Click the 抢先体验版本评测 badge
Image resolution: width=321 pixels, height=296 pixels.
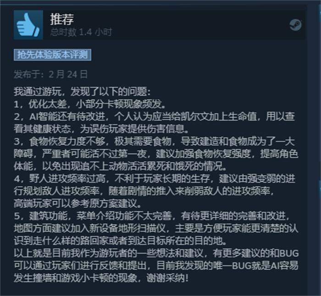pos(52,55)
